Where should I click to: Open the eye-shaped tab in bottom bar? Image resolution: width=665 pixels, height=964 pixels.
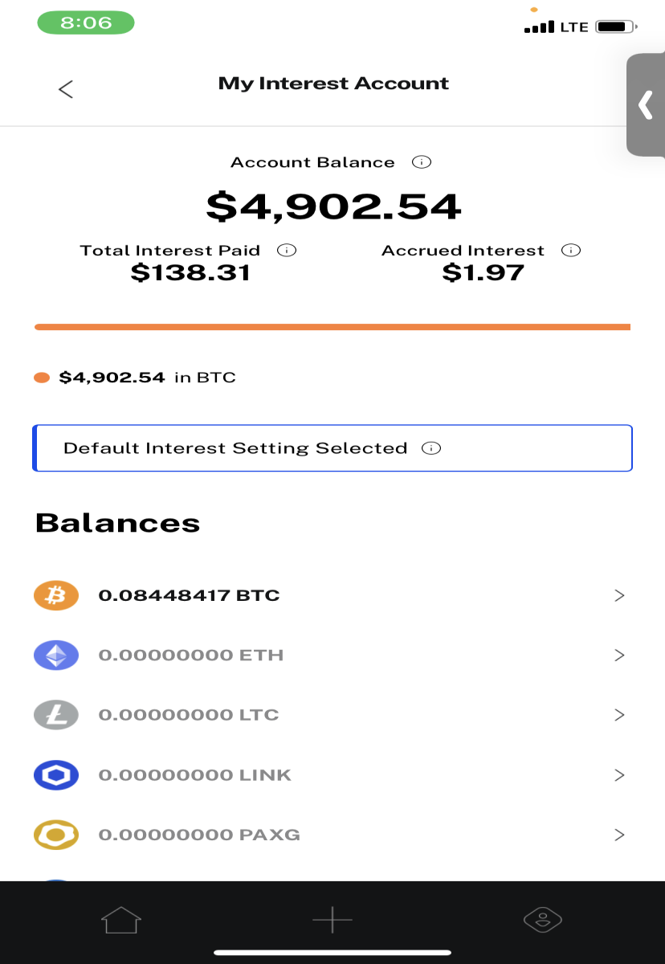point(542,920)
